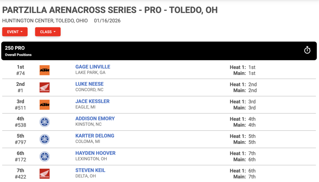Screen dimensions: 319x182
Task: Click the Partzilla Arenacross Series page title
Action: (110, 10)
